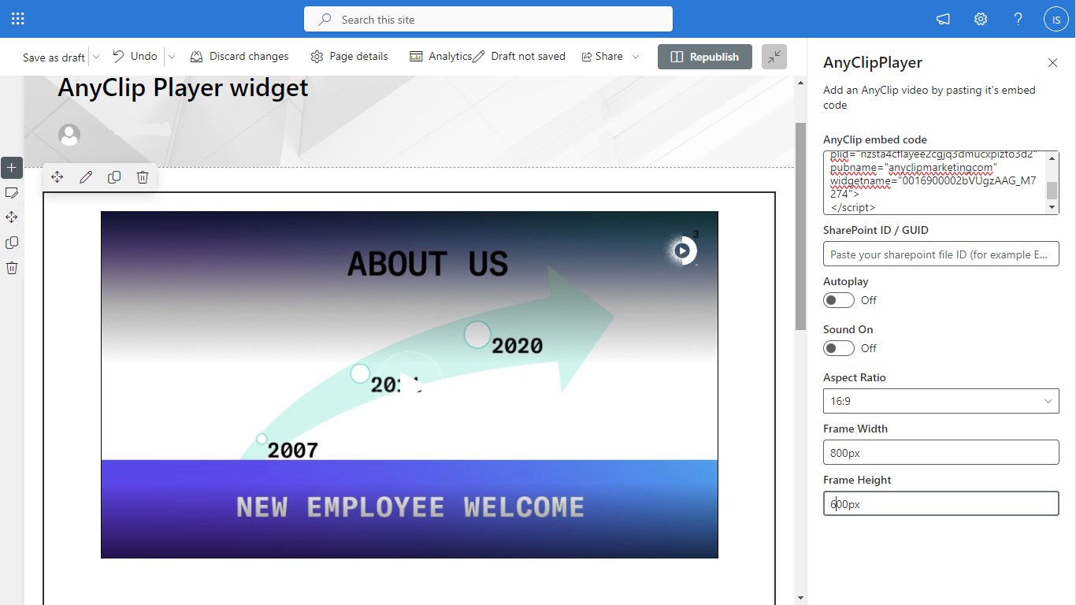Close the AnyClipPlayer property pane
Screen dimensions: 1076x605
(1052, 62)
